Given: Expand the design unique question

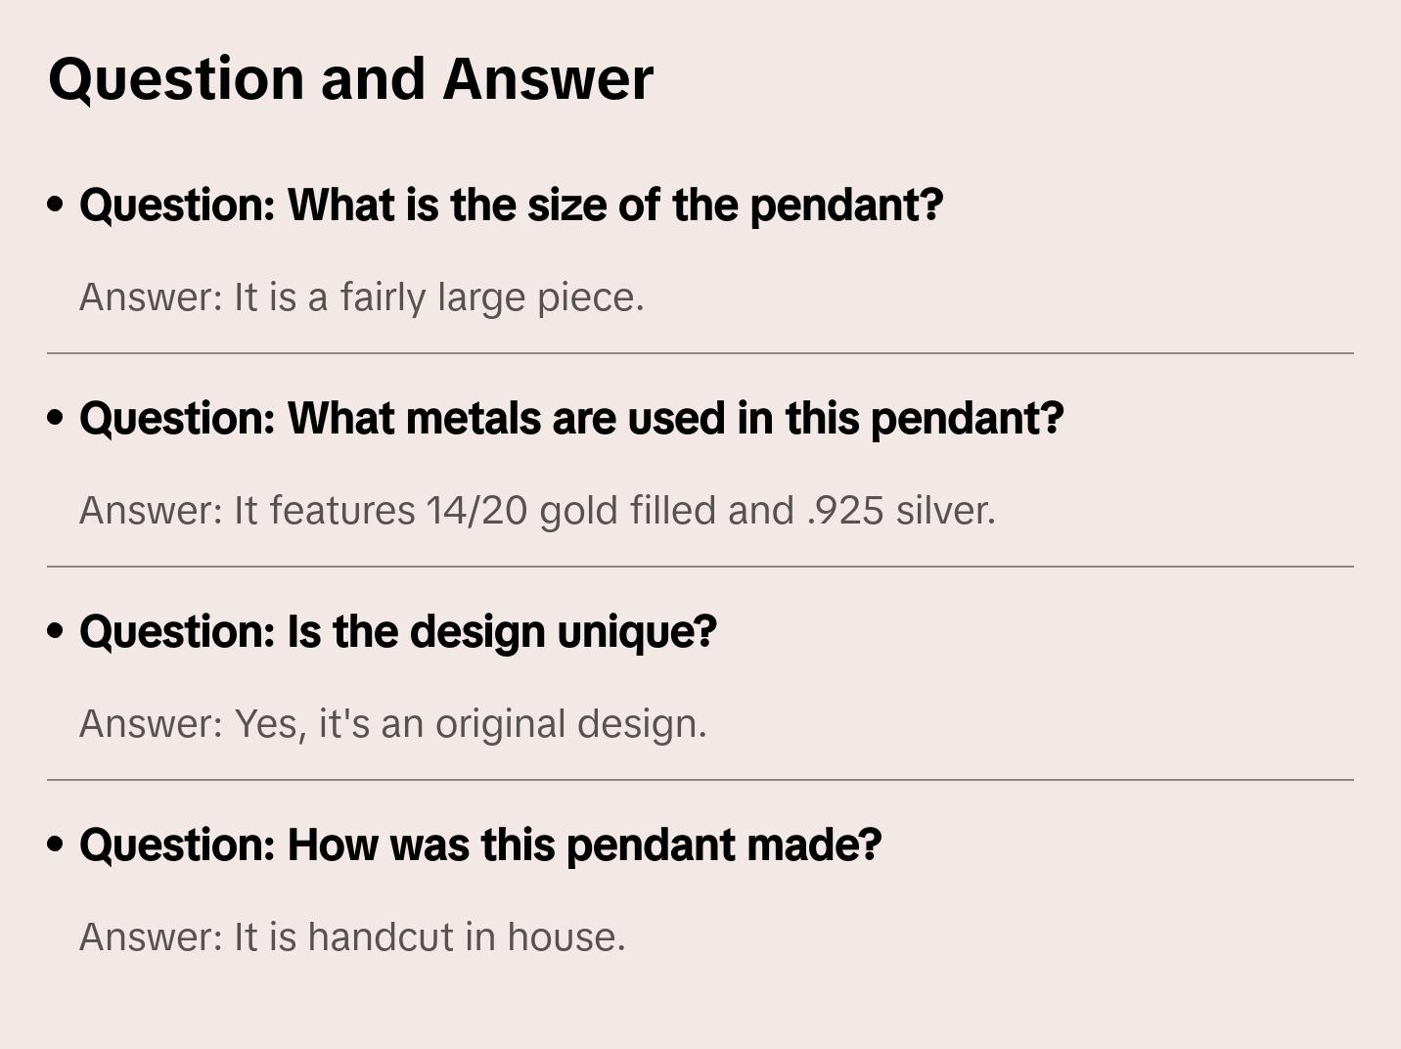Looking at the screenshot, I should (x=397, y=632).
